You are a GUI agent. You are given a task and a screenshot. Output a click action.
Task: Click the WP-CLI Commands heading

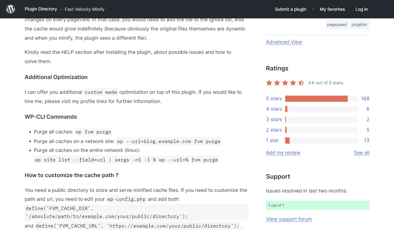(51, 117)
